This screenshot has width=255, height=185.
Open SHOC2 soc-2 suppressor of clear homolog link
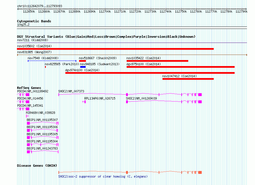pos(103,176)
